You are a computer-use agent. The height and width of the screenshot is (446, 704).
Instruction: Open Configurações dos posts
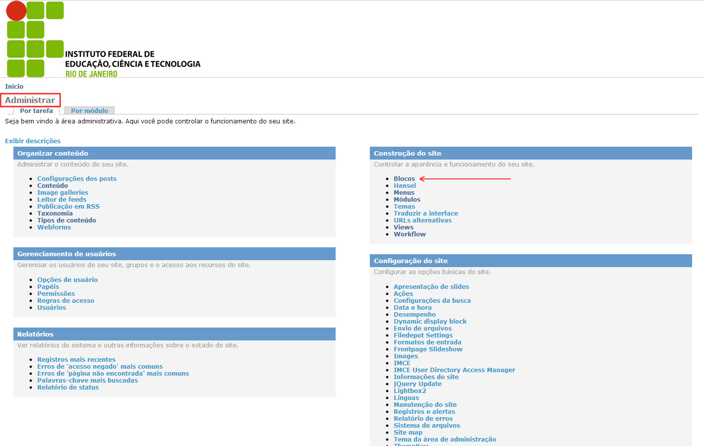(x=77, y=179)
